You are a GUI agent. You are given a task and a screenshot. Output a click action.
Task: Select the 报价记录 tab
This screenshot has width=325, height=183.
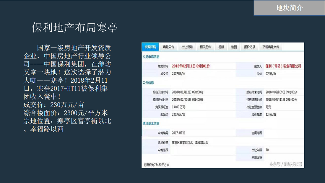pos(250,47)
